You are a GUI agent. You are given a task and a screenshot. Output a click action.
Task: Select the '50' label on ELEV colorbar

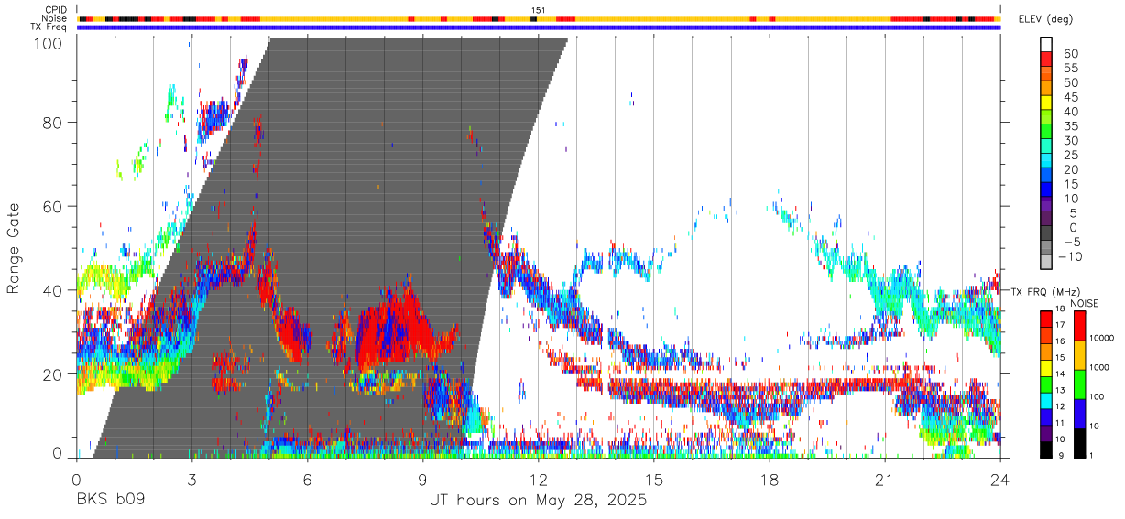[x=1071, y=83]
